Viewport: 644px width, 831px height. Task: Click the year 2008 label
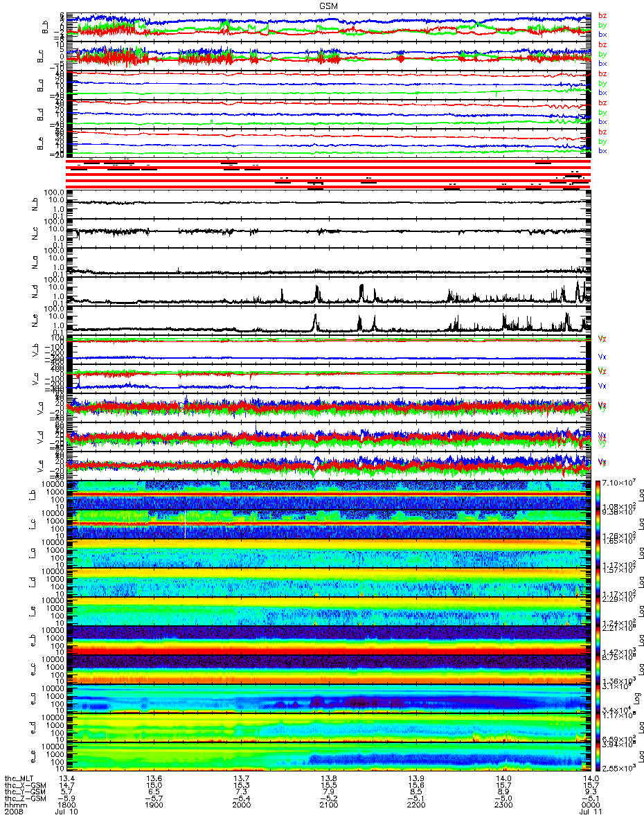tap(12, 812)
